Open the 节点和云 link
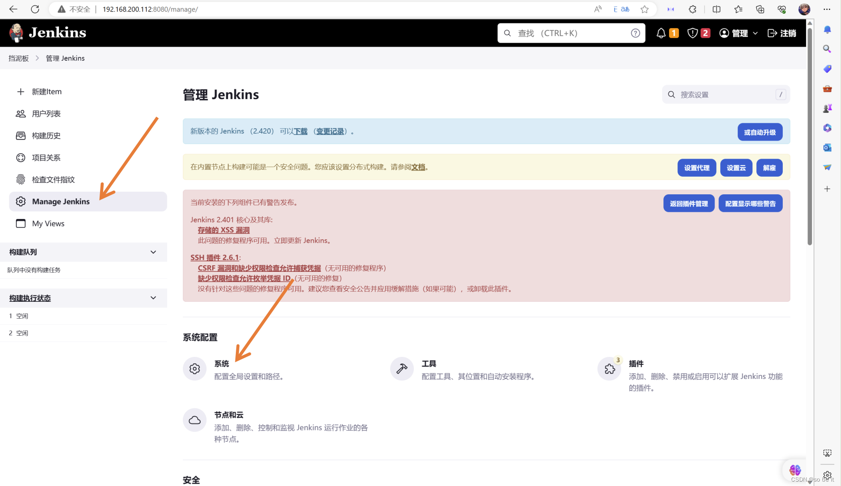841x486 pixels. tap(229, 415)
